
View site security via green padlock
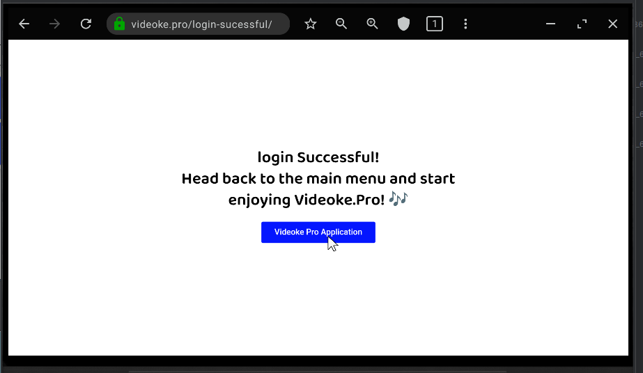coord(119,24)
